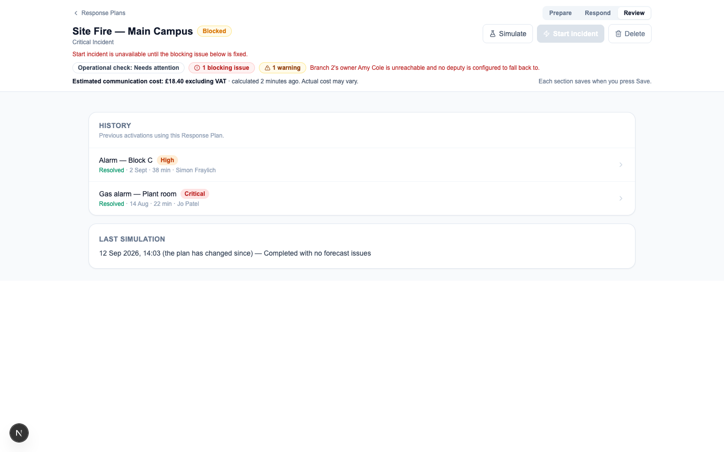
Task: Click the Start incident button
Action: click(571, 34)
